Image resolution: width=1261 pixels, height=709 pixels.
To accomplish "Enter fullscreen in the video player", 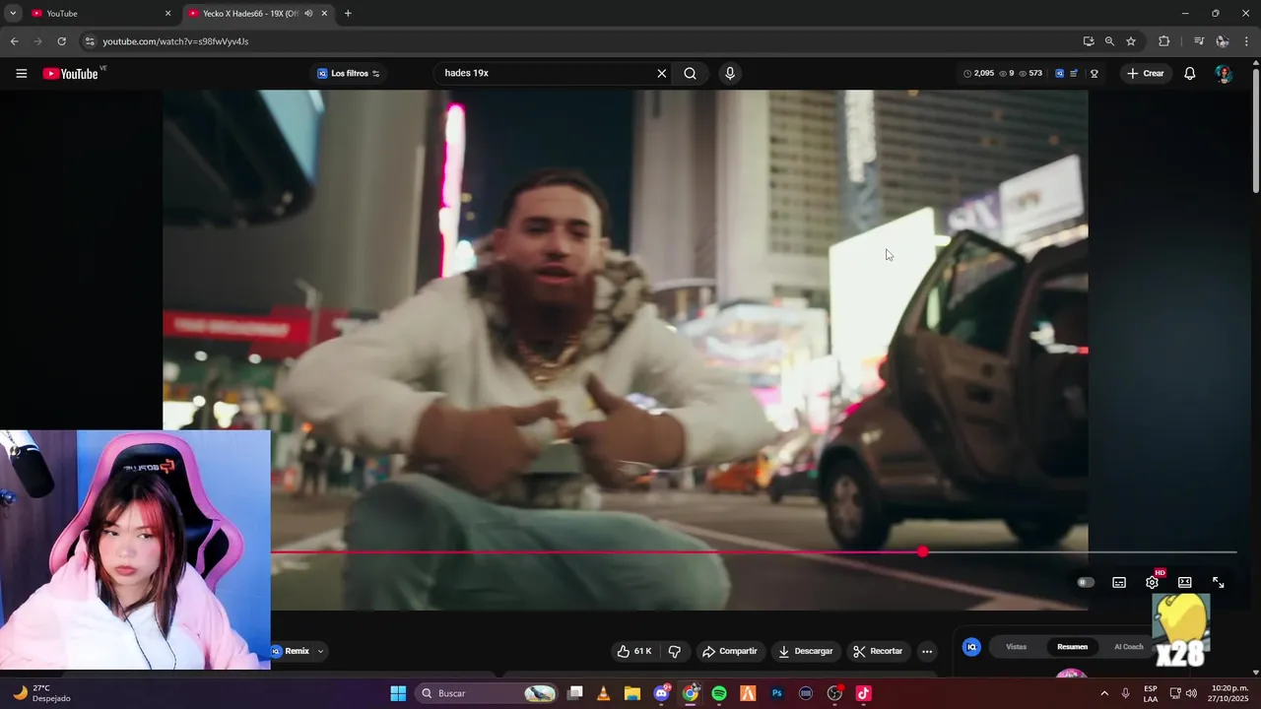I will coord(1219,583).
